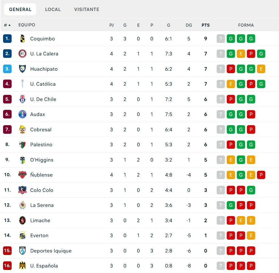Click the U. Española club crest
Image resolution: width=279 pixels, height=273 pixels.
coord(22,266)
